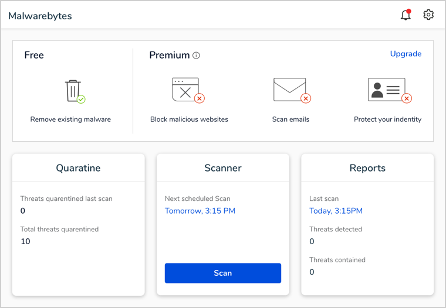Click the blocked browser window icon
This screenshot has width=446, height=308.
pyautogui.click(x=188, y=90)
